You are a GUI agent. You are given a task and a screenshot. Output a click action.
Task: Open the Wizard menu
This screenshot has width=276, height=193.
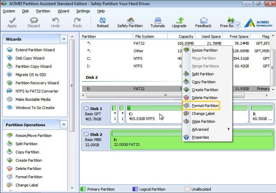[63, 11]
